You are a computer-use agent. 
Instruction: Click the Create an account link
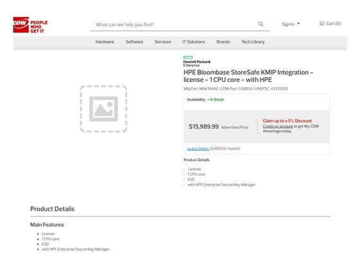click(278, 126)
